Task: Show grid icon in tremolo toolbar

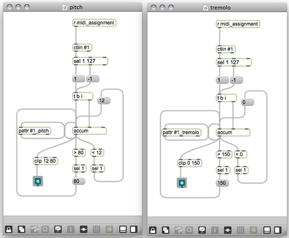Action: coord(240,230)
